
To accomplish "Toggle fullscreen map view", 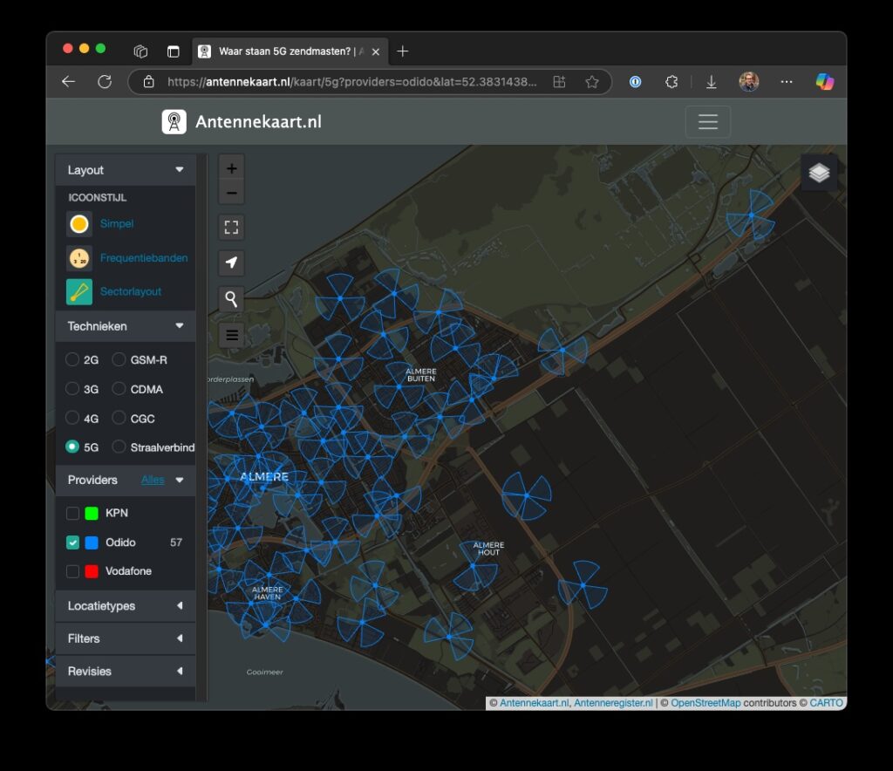I will (x=231, y=228).
